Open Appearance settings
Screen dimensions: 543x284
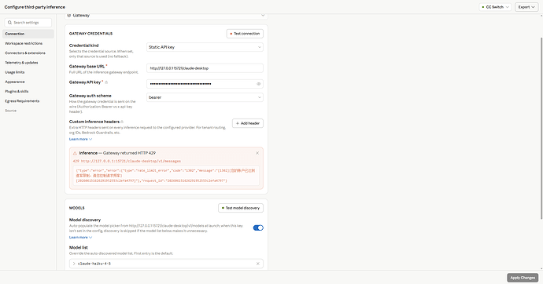28,82
